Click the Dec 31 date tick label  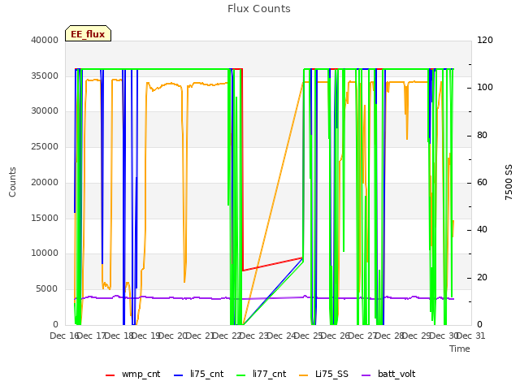point(471,336)
